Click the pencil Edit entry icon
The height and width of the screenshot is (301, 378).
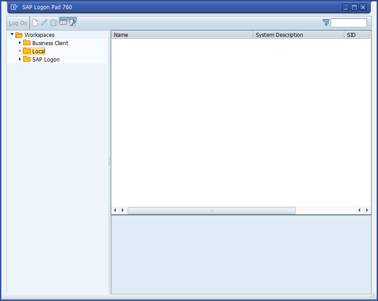[x=44, y=23]
